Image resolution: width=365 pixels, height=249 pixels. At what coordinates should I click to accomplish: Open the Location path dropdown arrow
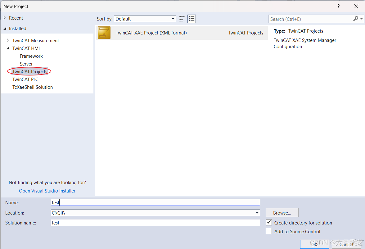[257, 213]
